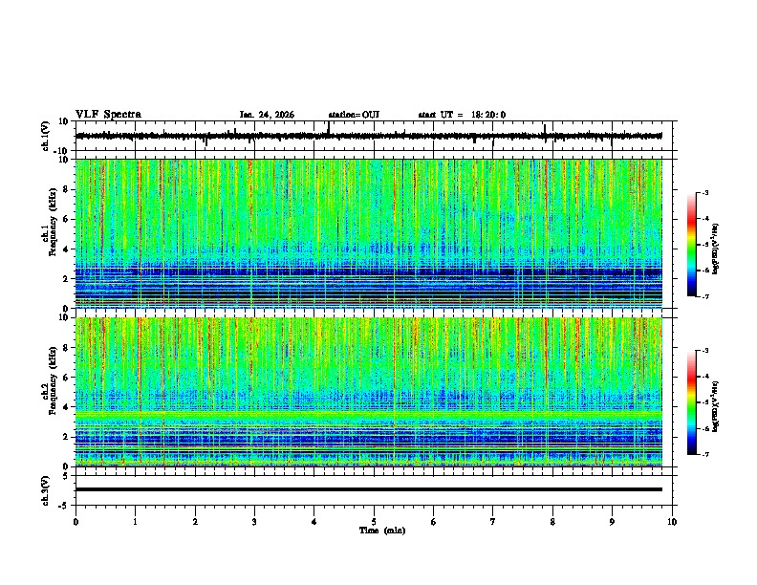The image size is (757, 585).
Task: Click the time axis tick label "9"
Action: (x=612, y=522)
